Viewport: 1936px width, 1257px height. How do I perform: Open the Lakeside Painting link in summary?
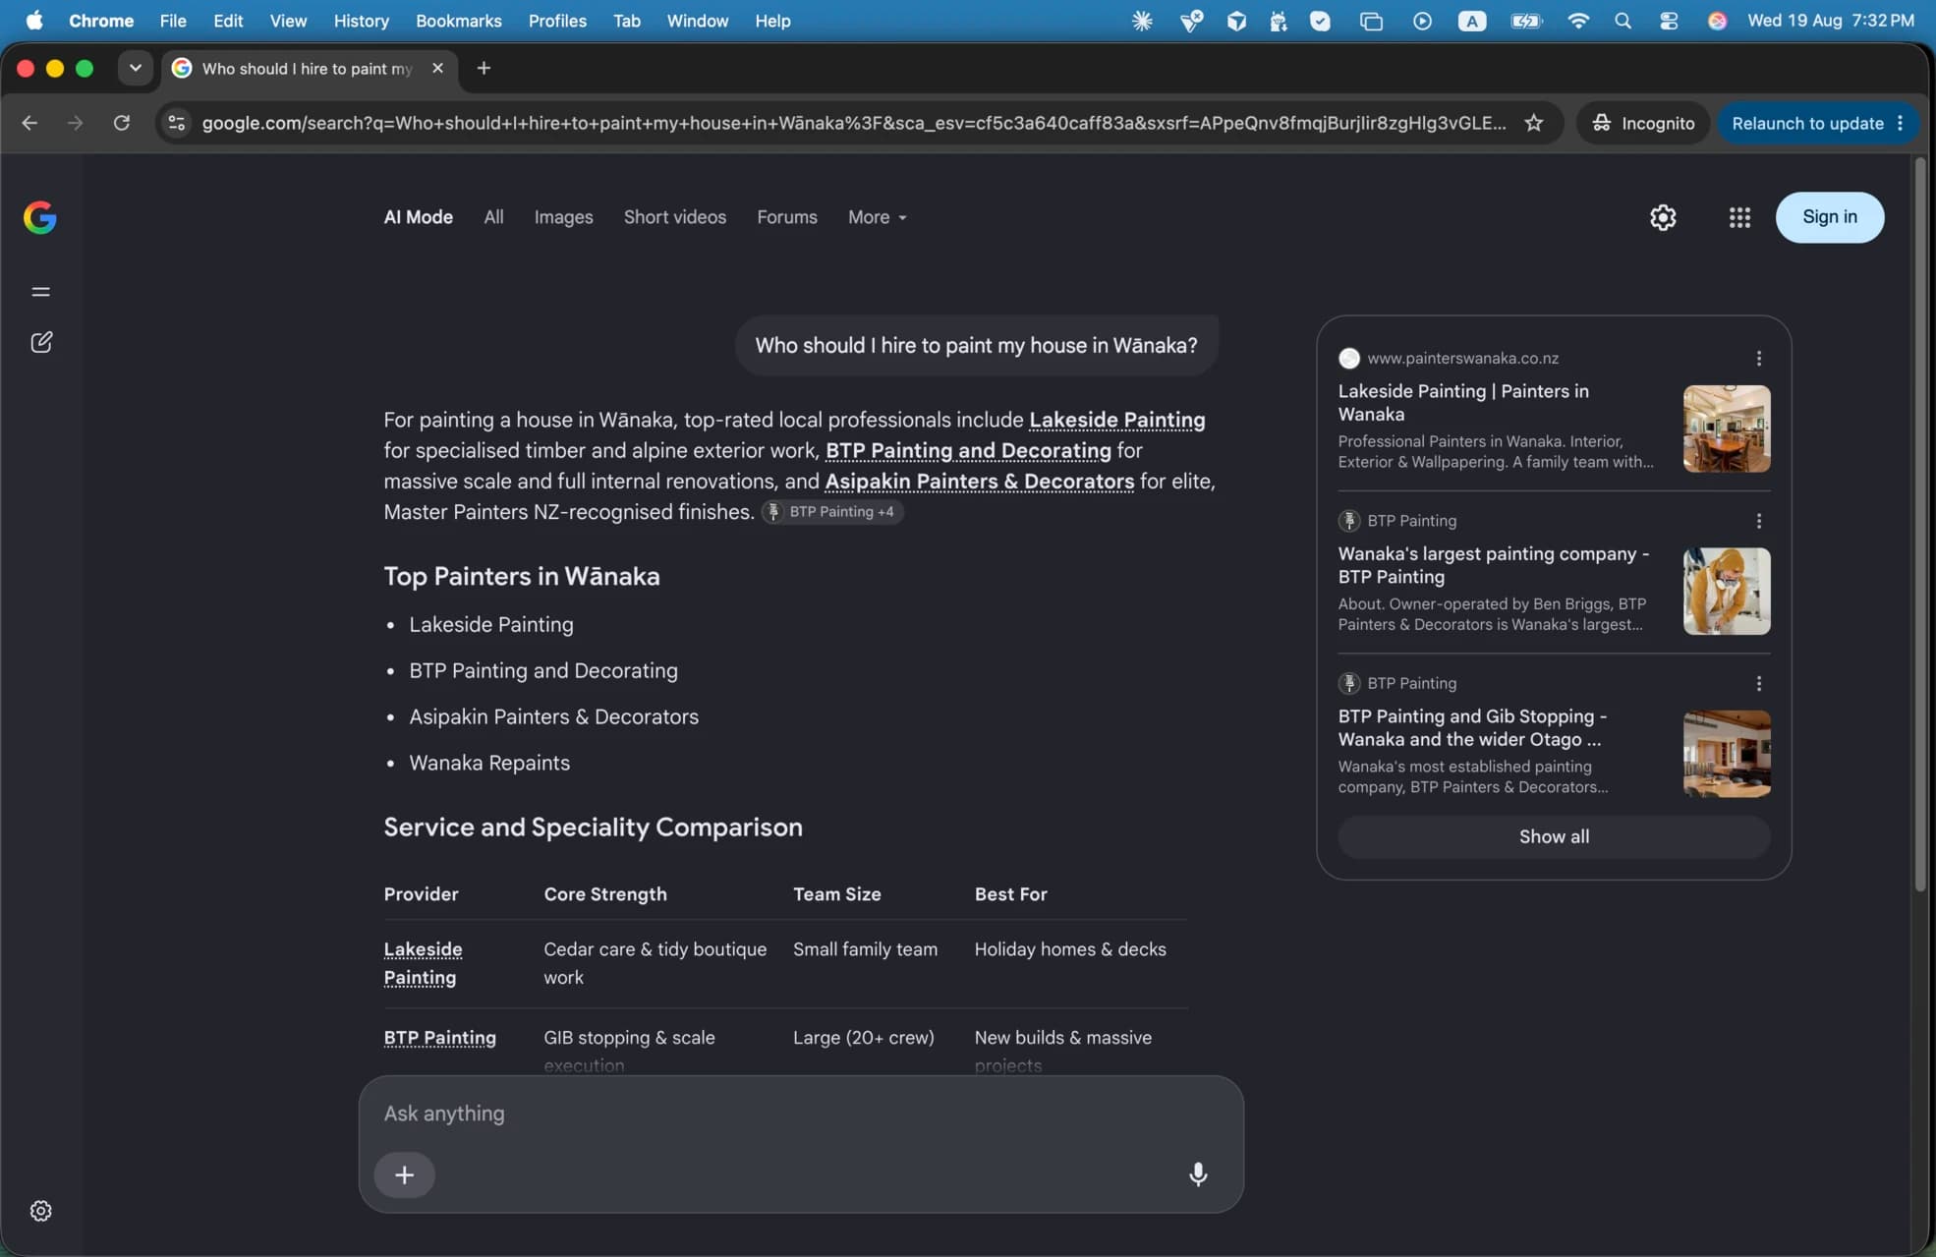(x=1116, y=420)
